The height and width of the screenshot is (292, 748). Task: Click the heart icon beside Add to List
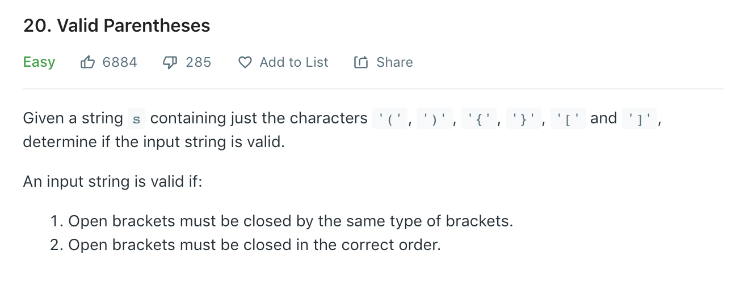(245, 62)
